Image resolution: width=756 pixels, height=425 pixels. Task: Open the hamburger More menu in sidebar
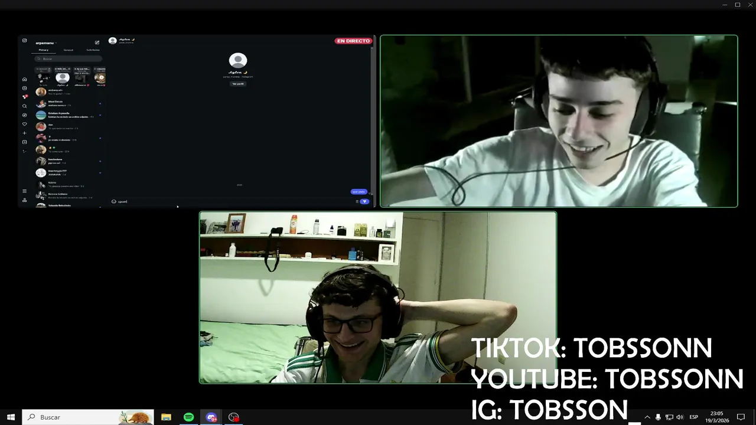(x=25, y=191)
